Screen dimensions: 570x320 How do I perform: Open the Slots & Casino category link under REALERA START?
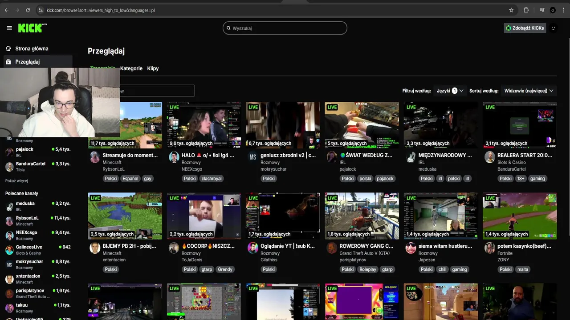pyautogui.click(x=511, y=163)
